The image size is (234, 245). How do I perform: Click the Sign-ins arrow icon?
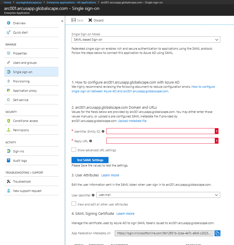(x=8, y=151)
